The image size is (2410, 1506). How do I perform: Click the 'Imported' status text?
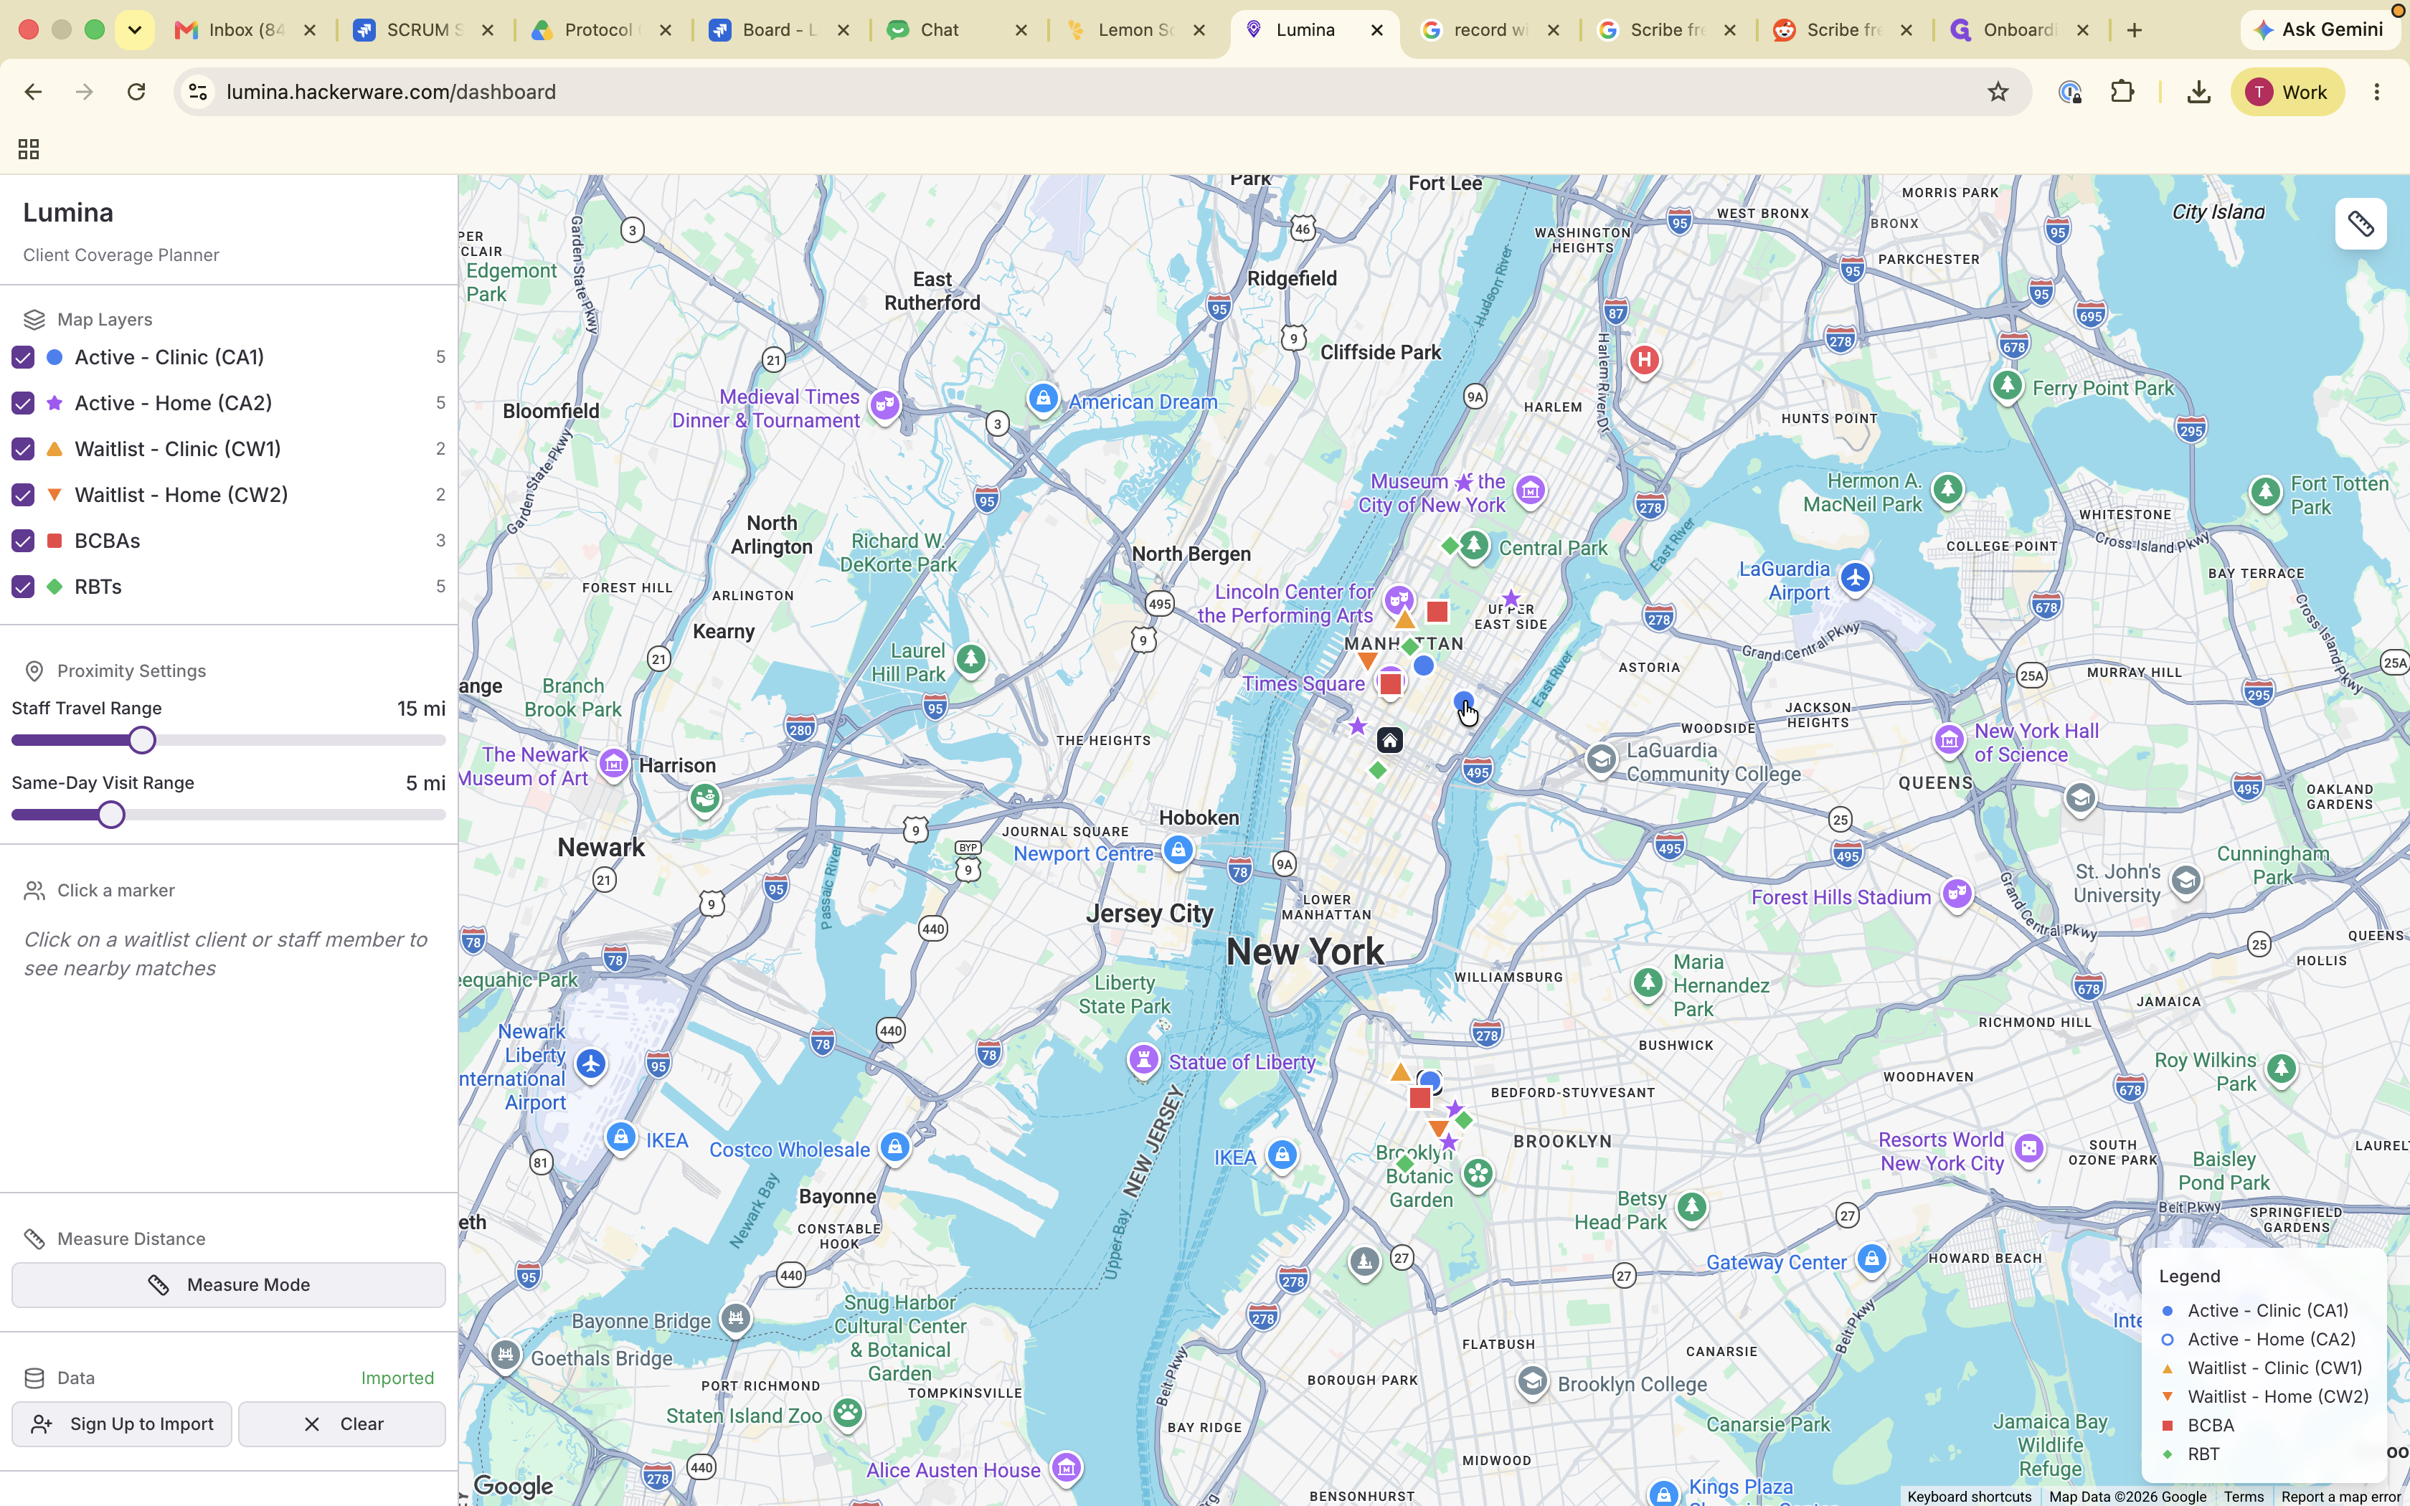coord(397,1378)
